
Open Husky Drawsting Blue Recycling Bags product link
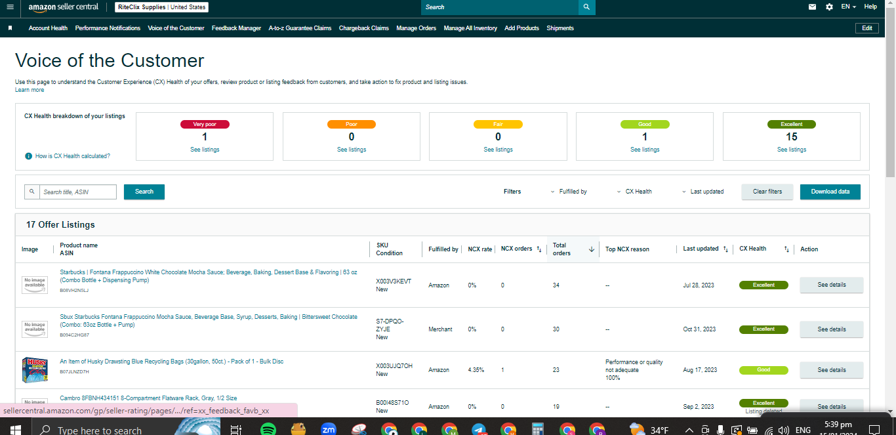coord(172,362)
